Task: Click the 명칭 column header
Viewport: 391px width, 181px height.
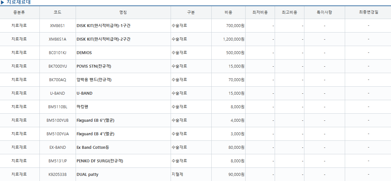Action: pyautogui.click(x=123, y=13)
